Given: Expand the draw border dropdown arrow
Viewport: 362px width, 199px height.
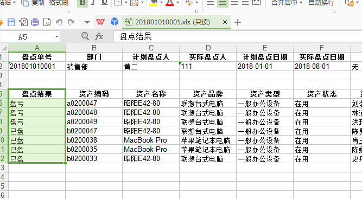Looking at the screenshot, I should click(x=142, y=3).
